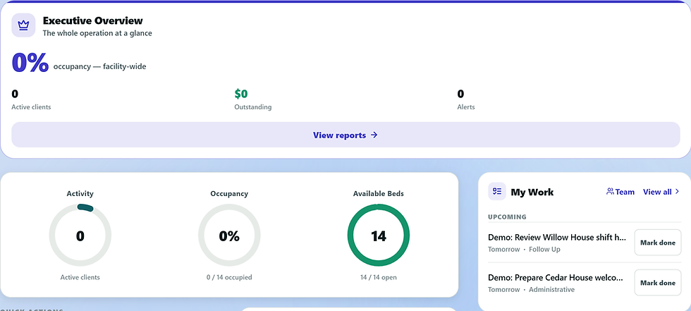Click the Activity gauge title

pos(80,193)
